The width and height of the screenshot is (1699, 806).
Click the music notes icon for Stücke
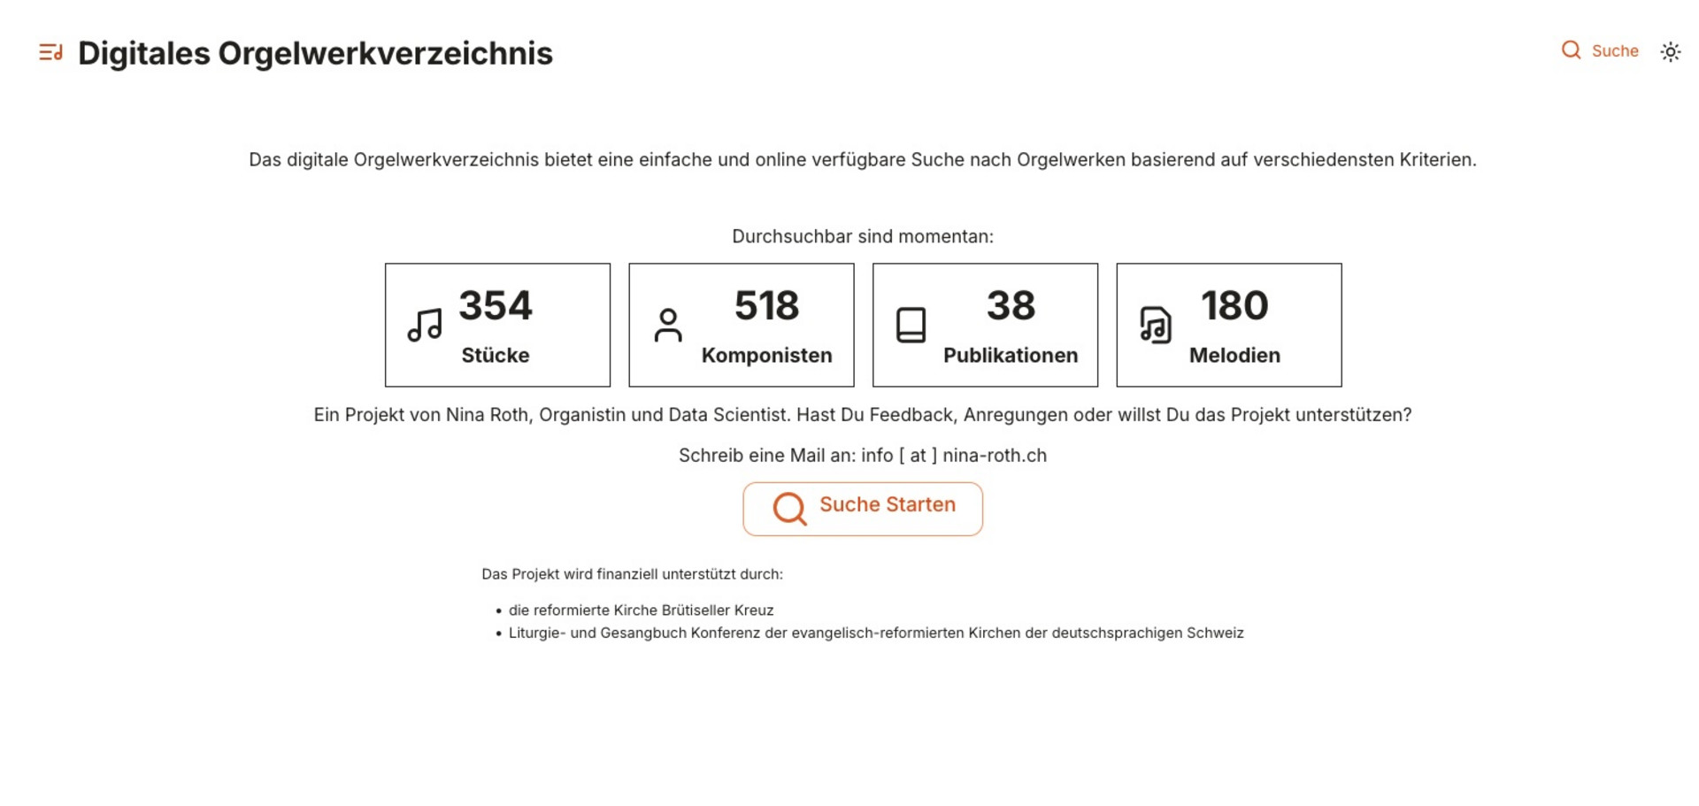coord(425,325)
